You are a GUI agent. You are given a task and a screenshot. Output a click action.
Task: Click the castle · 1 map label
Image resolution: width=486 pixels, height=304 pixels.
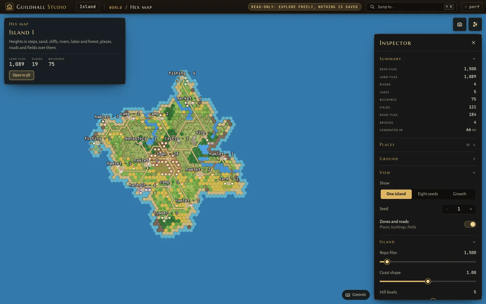[x=177, y=138]
